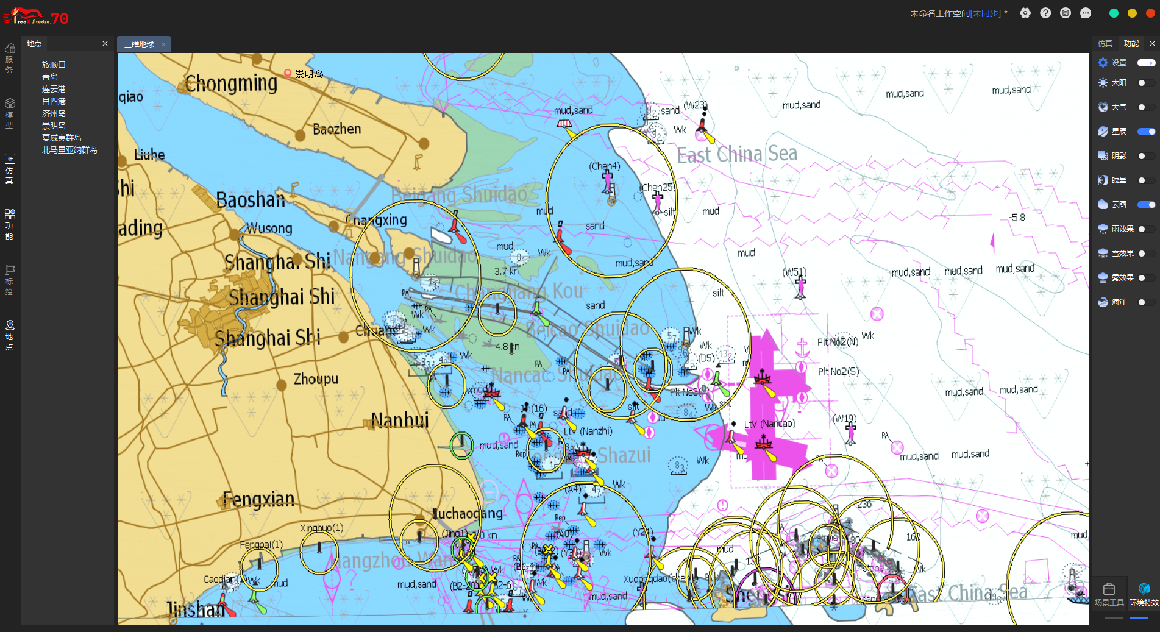The width and height of the screenshot is (1160, 632).
Task: Disable the 云图 cloud map toggle
Action: (x=1146, y=205)
